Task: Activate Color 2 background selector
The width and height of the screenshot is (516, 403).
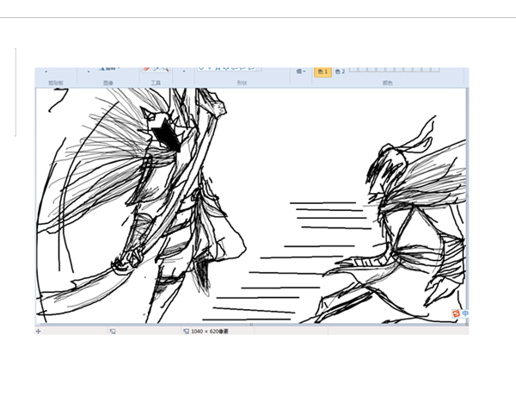Action: 340,71
